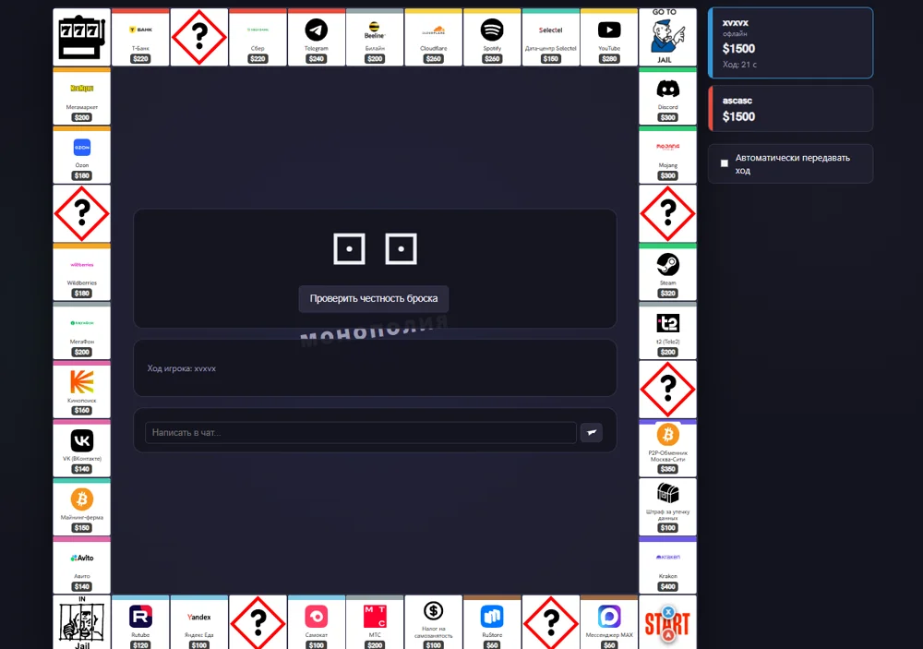Click the 777 slot machine corner tile
The width and height of the screenshot is (923, 649).
tap(82, 37)
